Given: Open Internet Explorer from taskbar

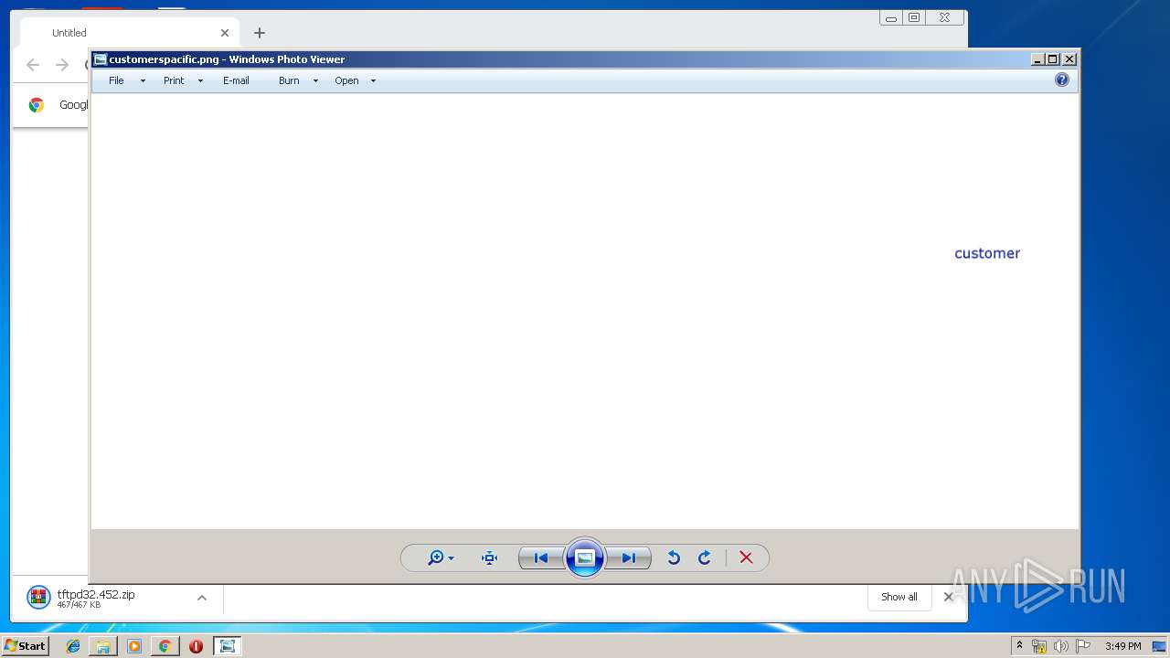Looking at the screenshot, I should [x=73, y=646].
